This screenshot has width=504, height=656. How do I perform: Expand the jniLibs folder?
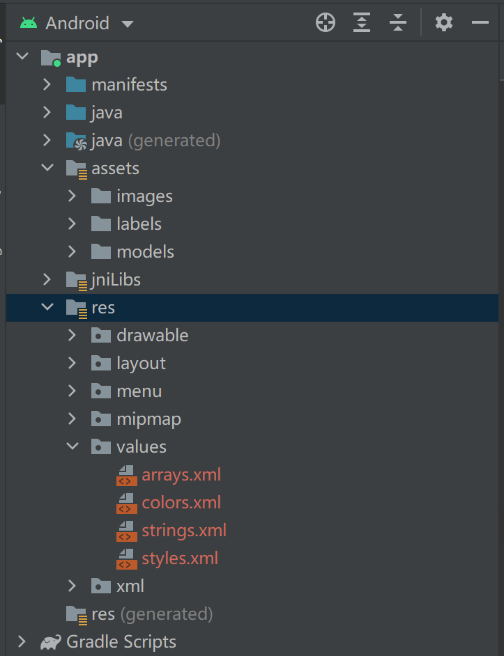coord(46,279)
